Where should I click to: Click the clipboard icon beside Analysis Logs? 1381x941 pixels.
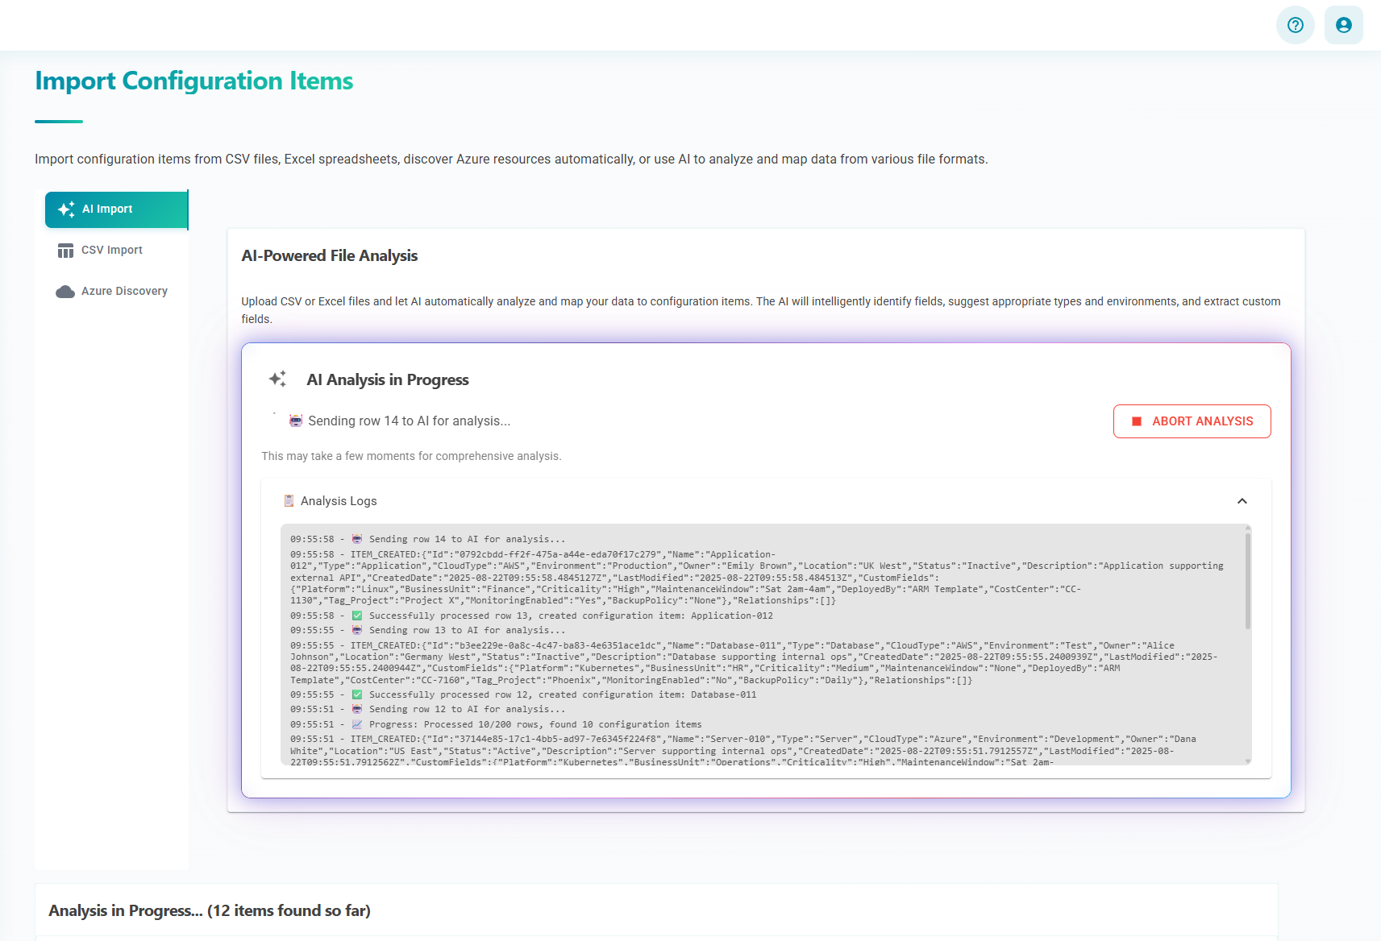289,501
